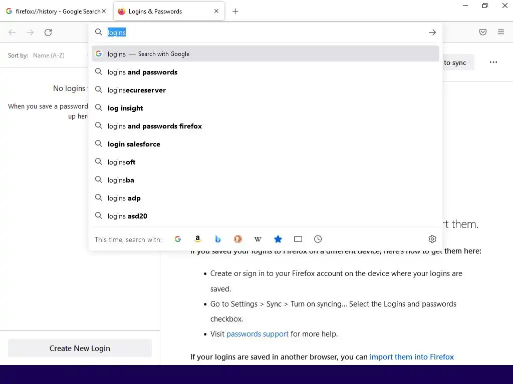The image size is (513, 384).
Task: Search bookmarks using the star icon
Action: point(278,239)
